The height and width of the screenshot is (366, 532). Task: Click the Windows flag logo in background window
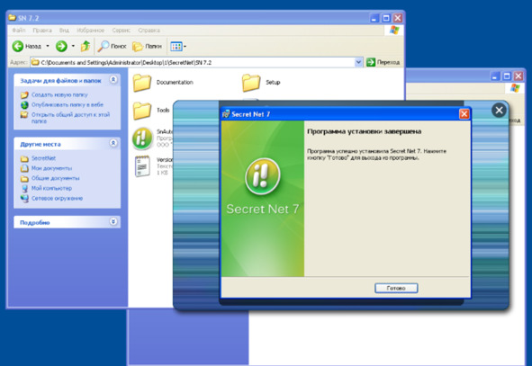515,88
